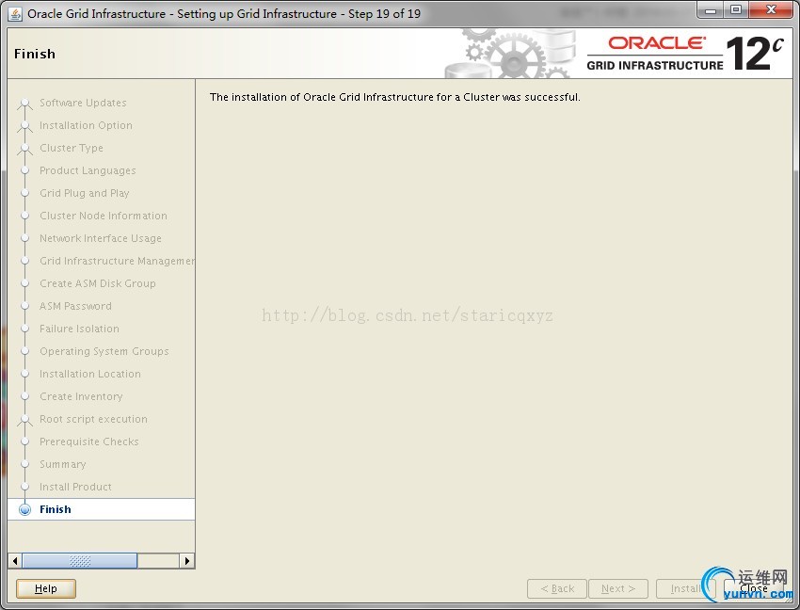Select the Grid Plug and Play step
800x610 pixels.
tap(85, 193)
